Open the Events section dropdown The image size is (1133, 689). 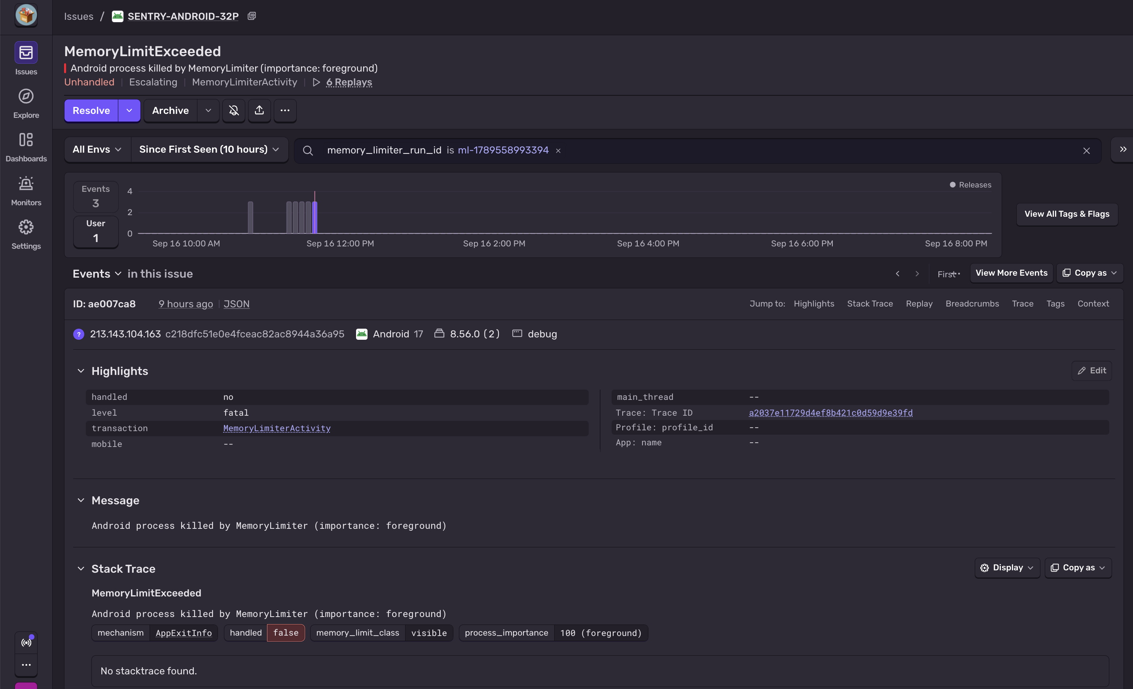pyautogui.click(x=97, y=273)
